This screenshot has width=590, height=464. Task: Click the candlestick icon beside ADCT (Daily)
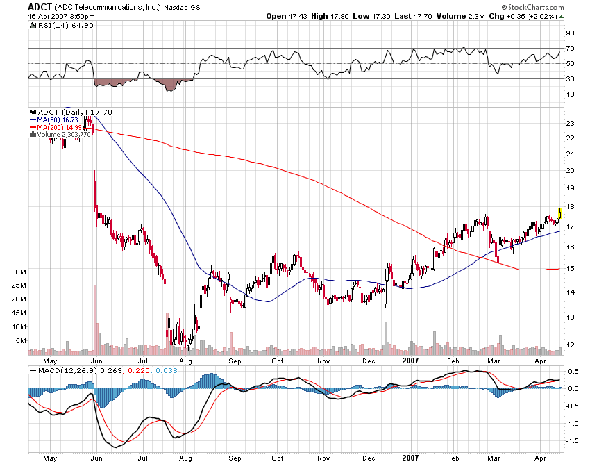tap(33, 112)
